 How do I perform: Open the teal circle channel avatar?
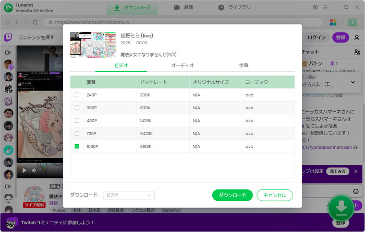point(8,150)
